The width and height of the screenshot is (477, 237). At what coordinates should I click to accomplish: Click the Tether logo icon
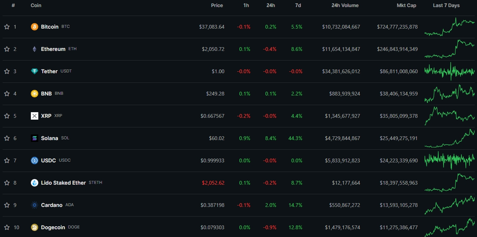click(x=35, y=71)
